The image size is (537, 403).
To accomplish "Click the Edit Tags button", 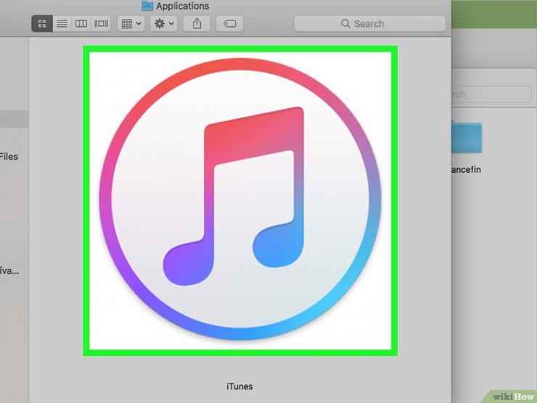I will coord(229,24).
